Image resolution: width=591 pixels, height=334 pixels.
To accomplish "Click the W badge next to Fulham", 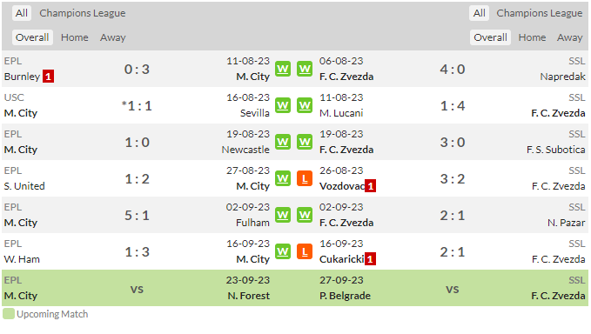I will [x=283, y=215].
